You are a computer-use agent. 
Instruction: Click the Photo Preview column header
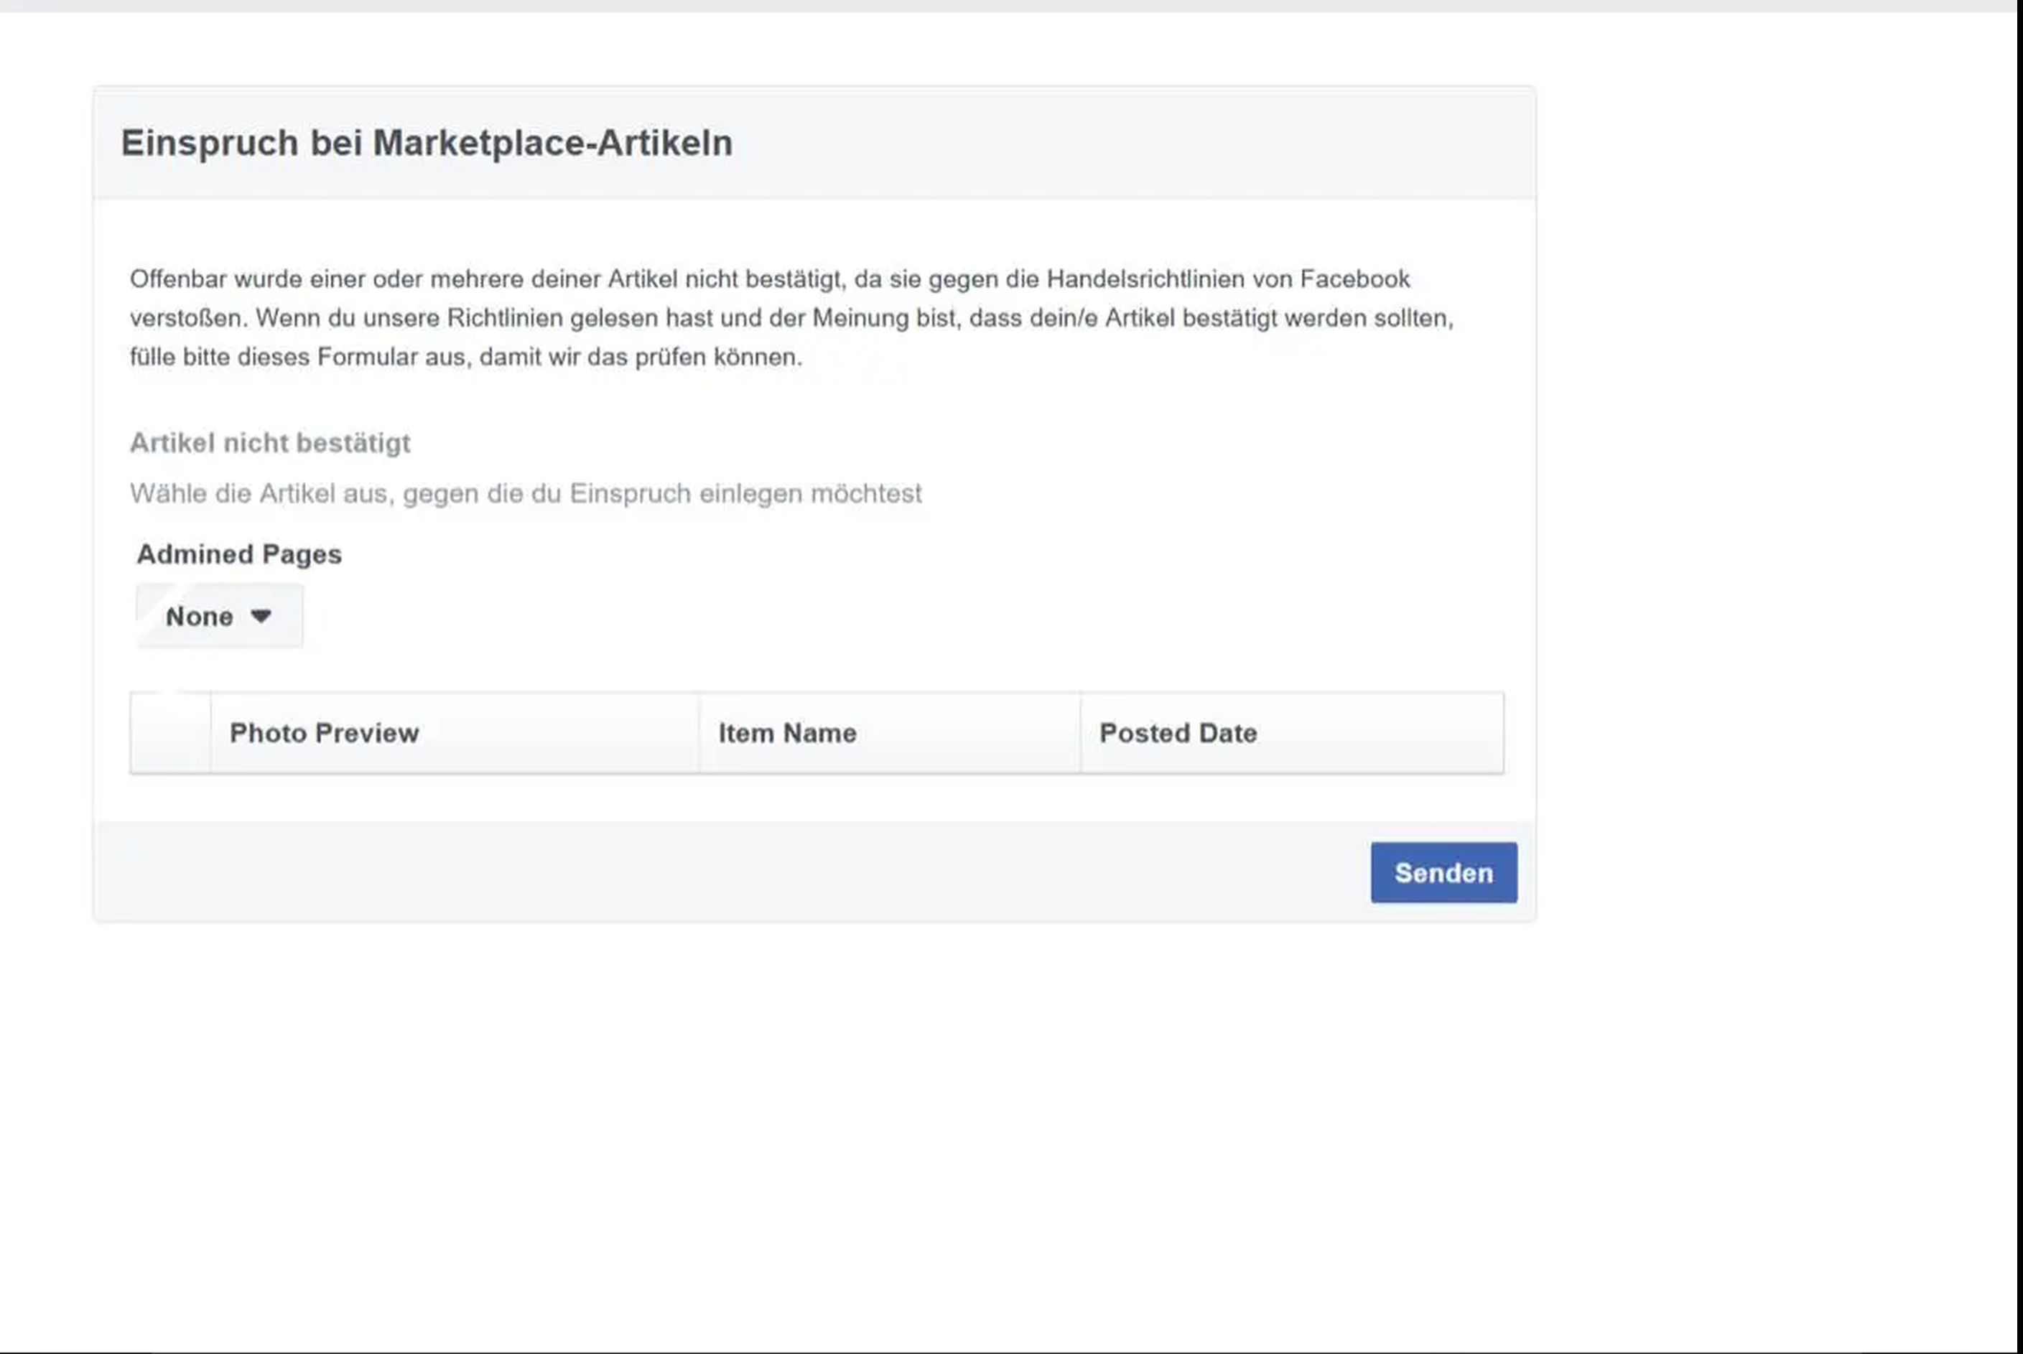(x=324, y=733)
